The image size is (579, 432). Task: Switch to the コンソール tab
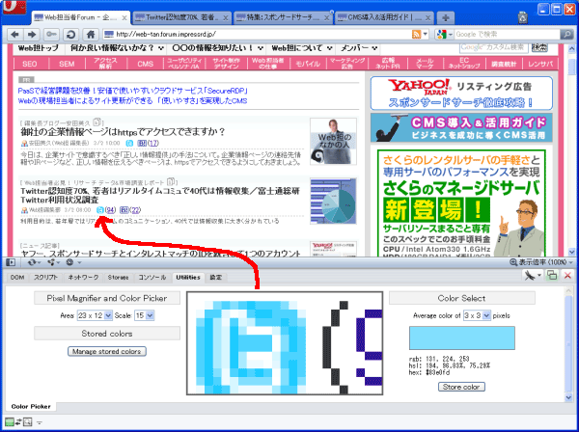[152, 278]
